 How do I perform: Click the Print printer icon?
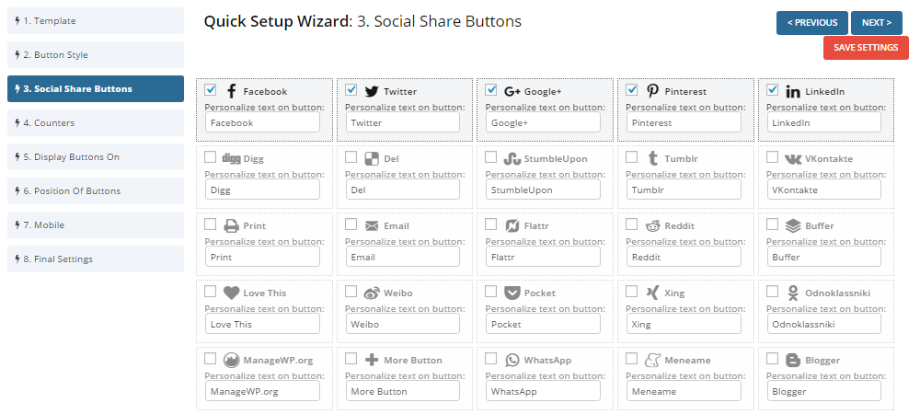(232, 225)
